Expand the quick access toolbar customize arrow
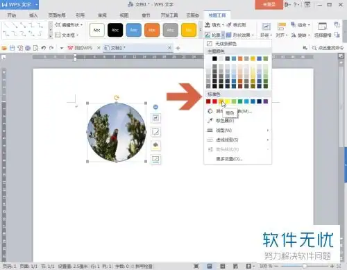Screen dimensions: 347x270 62,48
